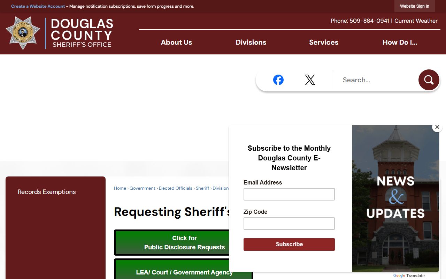Open the About Us menu
Viewport: 446px width, 279px height.
(x=176, y=42)
